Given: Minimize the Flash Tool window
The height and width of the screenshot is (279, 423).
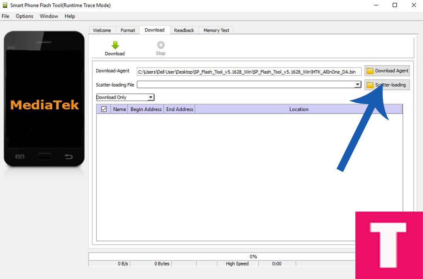Looking at the screenshot, I should [376, 5].
